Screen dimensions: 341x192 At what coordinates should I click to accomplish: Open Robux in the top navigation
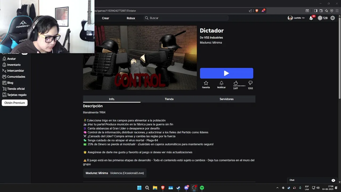tap(131, 18)
